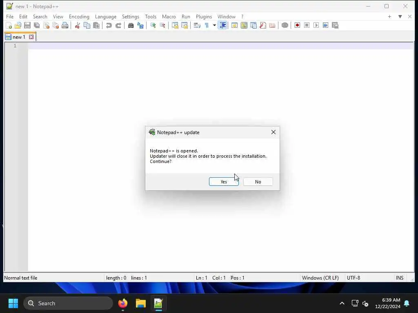
Task: Open the Document List toolbar icon
Action: pos(253,25)
